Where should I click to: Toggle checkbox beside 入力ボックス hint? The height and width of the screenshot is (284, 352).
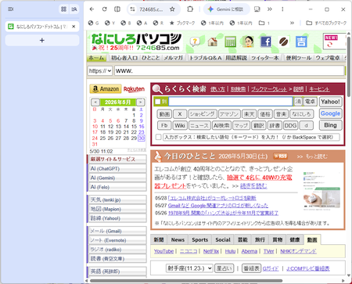point(158,137)
